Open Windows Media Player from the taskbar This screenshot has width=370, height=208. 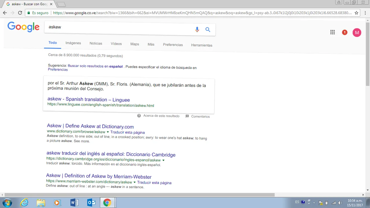(x=57, y=203)
